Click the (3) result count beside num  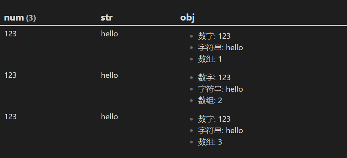[31, 18]
